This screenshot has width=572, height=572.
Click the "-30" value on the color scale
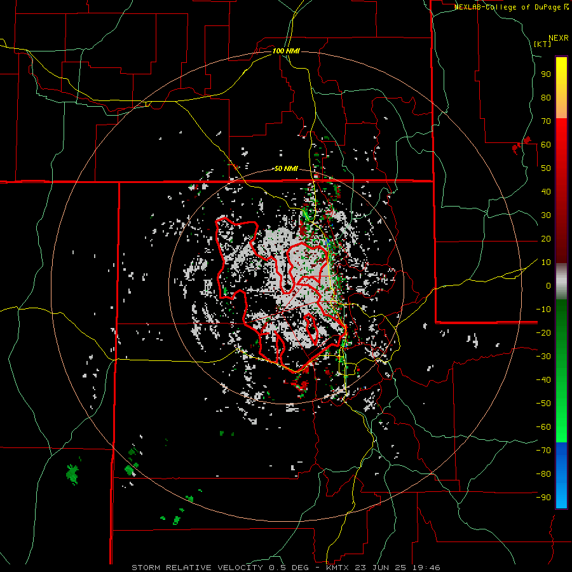[543, 357]
